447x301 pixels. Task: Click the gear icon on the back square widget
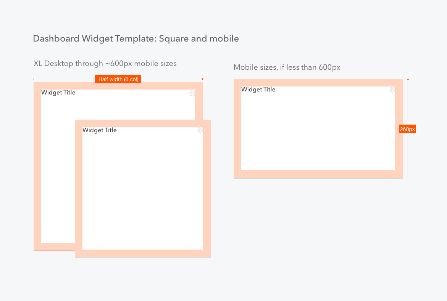(x=192, y=93)
